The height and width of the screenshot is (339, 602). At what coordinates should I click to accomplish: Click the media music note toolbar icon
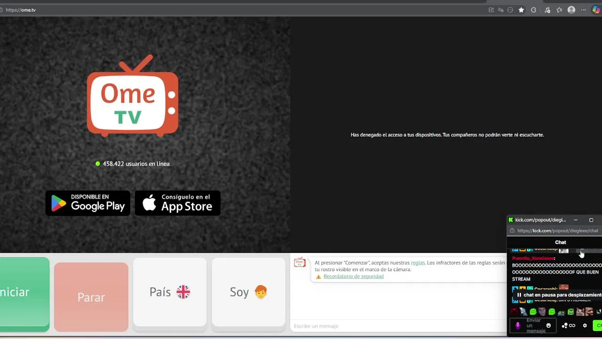547,10
